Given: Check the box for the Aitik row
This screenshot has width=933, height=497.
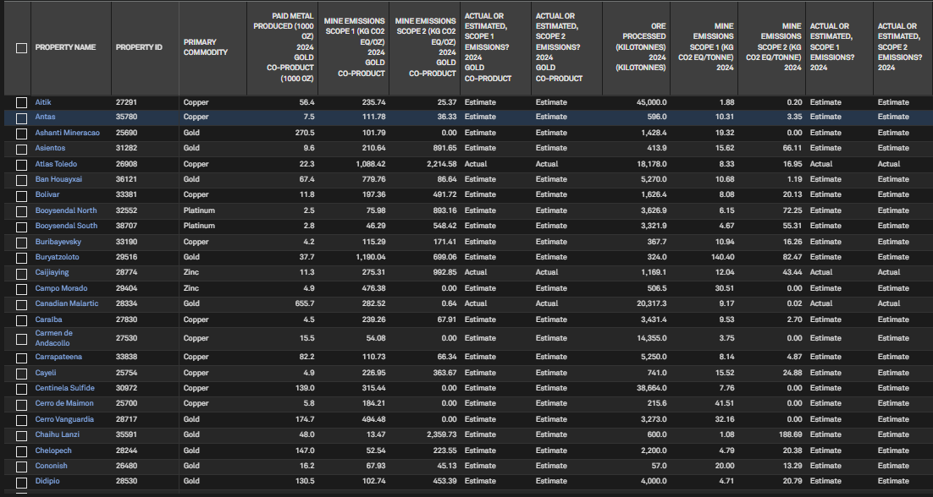Looking at the screenshot, I should click(x=21, y=102).
